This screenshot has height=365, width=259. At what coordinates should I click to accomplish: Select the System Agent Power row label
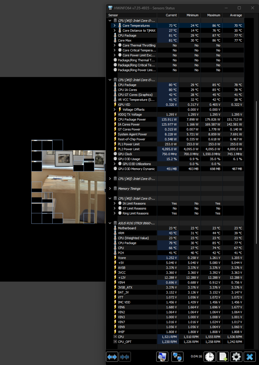(132, 134)
